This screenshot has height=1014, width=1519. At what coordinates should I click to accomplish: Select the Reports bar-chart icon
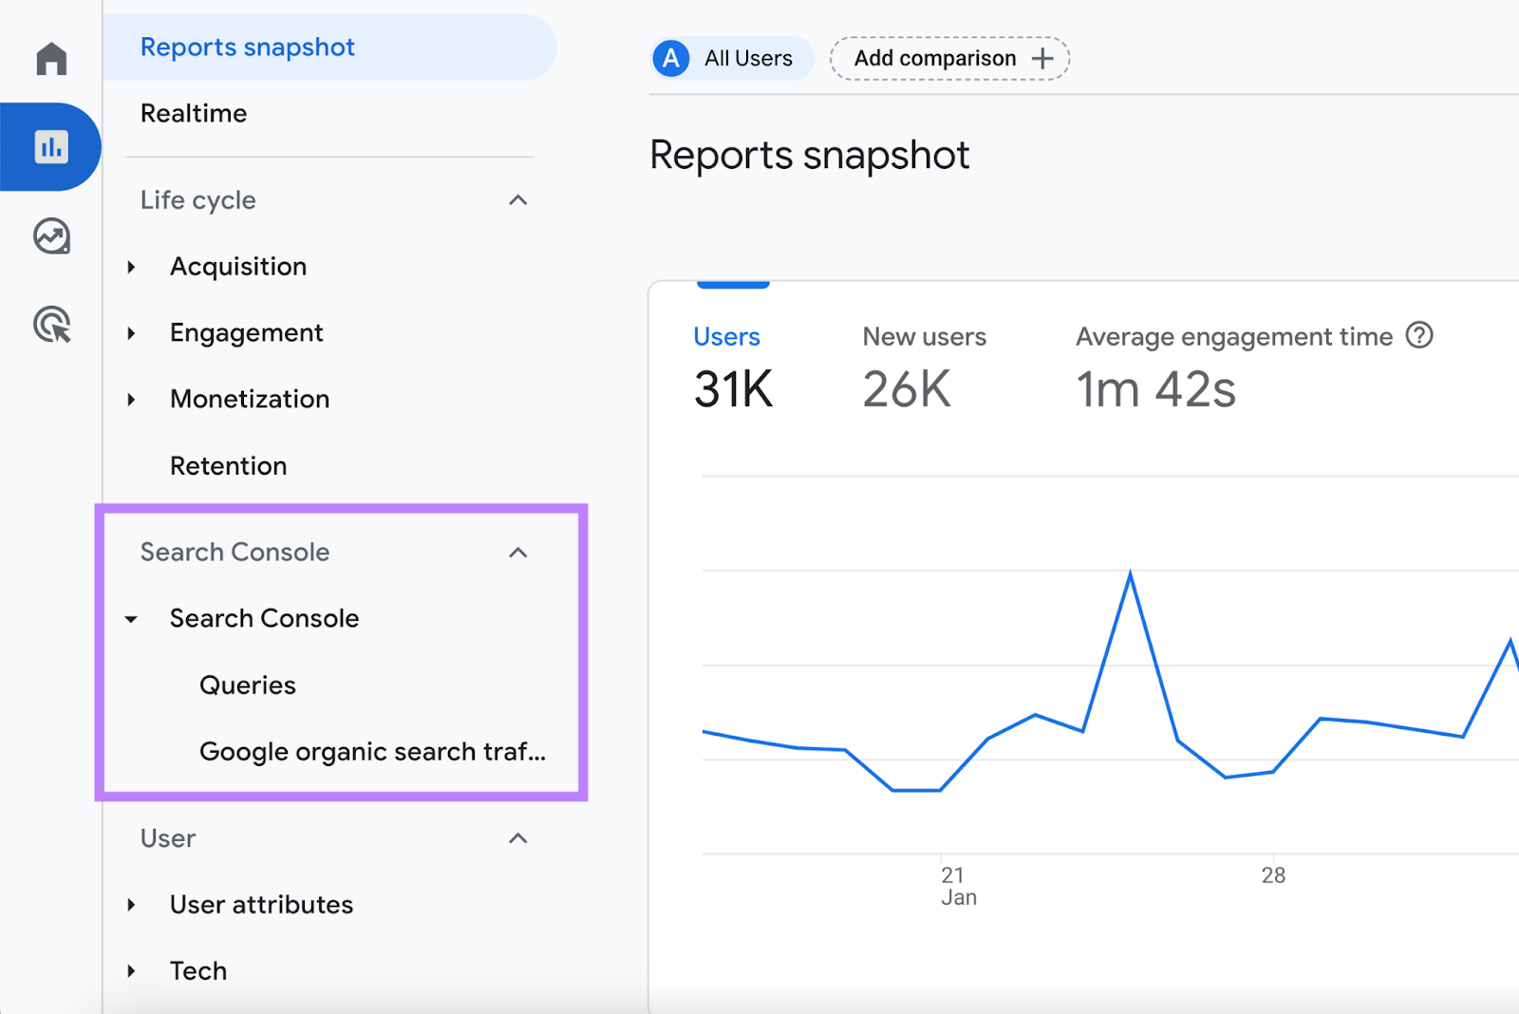(x=52, y=146)
